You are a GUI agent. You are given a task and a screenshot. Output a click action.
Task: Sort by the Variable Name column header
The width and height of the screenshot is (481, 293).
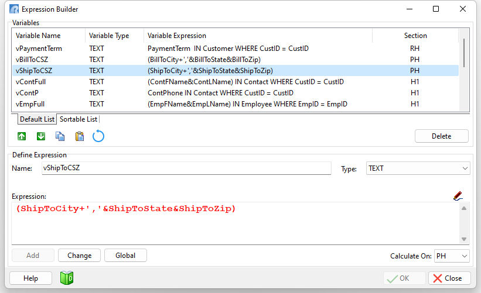point(49,36)
